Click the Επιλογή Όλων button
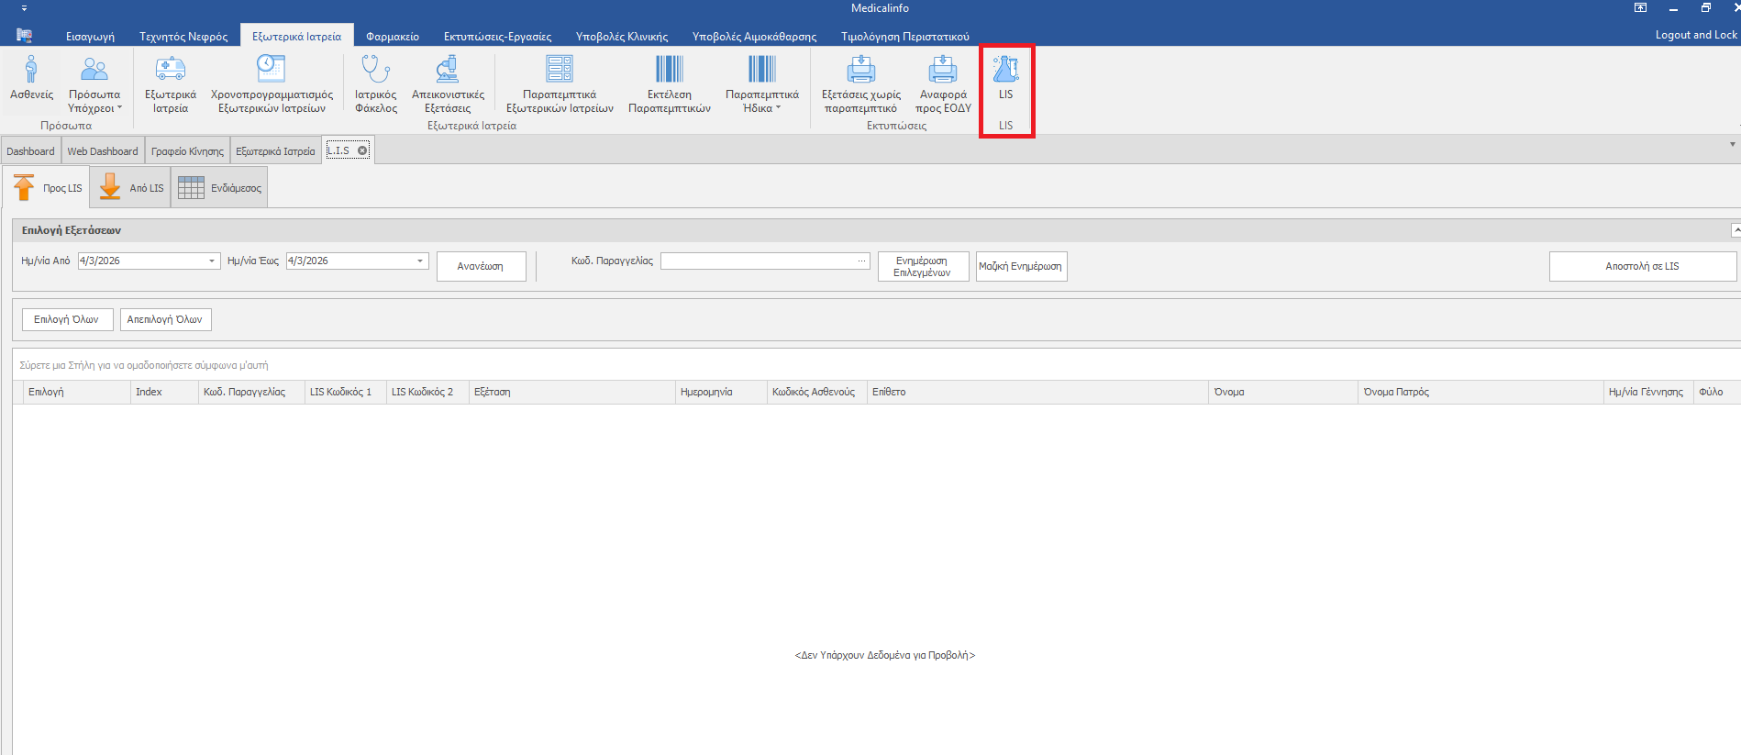1741x755 pixels. coord(67,319)
